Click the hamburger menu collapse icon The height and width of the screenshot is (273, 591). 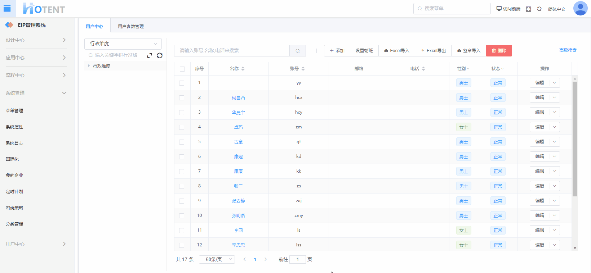coord(7,9)
